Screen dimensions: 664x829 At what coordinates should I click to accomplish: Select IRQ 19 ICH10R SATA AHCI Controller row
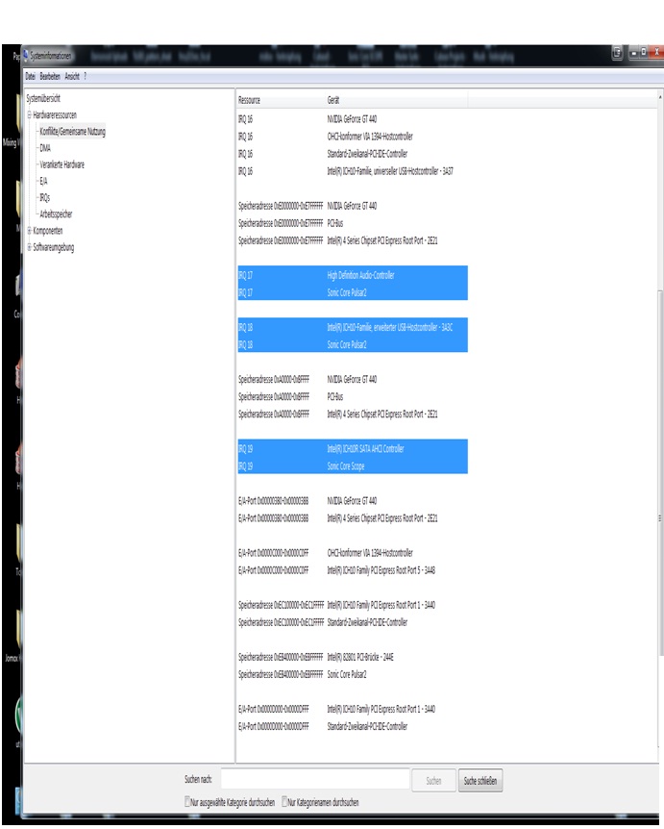353,449
